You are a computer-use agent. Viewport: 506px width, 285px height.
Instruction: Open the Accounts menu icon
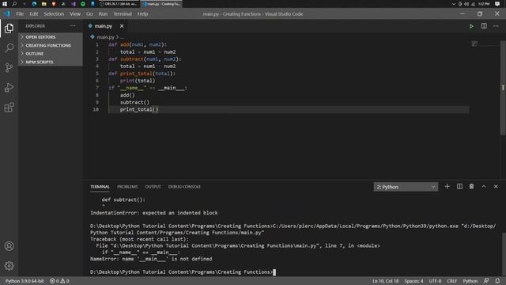9,246
